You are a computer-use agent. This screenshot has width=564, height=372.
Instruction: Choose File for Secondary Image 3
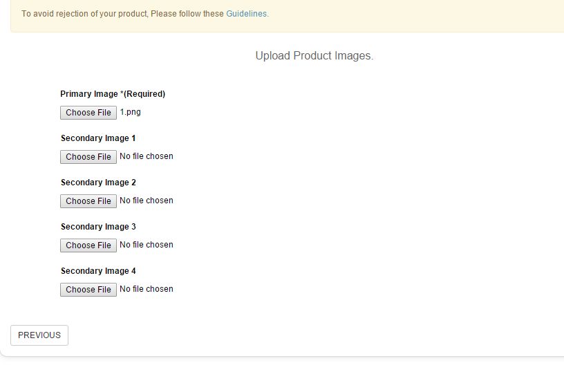click(88, 245)
